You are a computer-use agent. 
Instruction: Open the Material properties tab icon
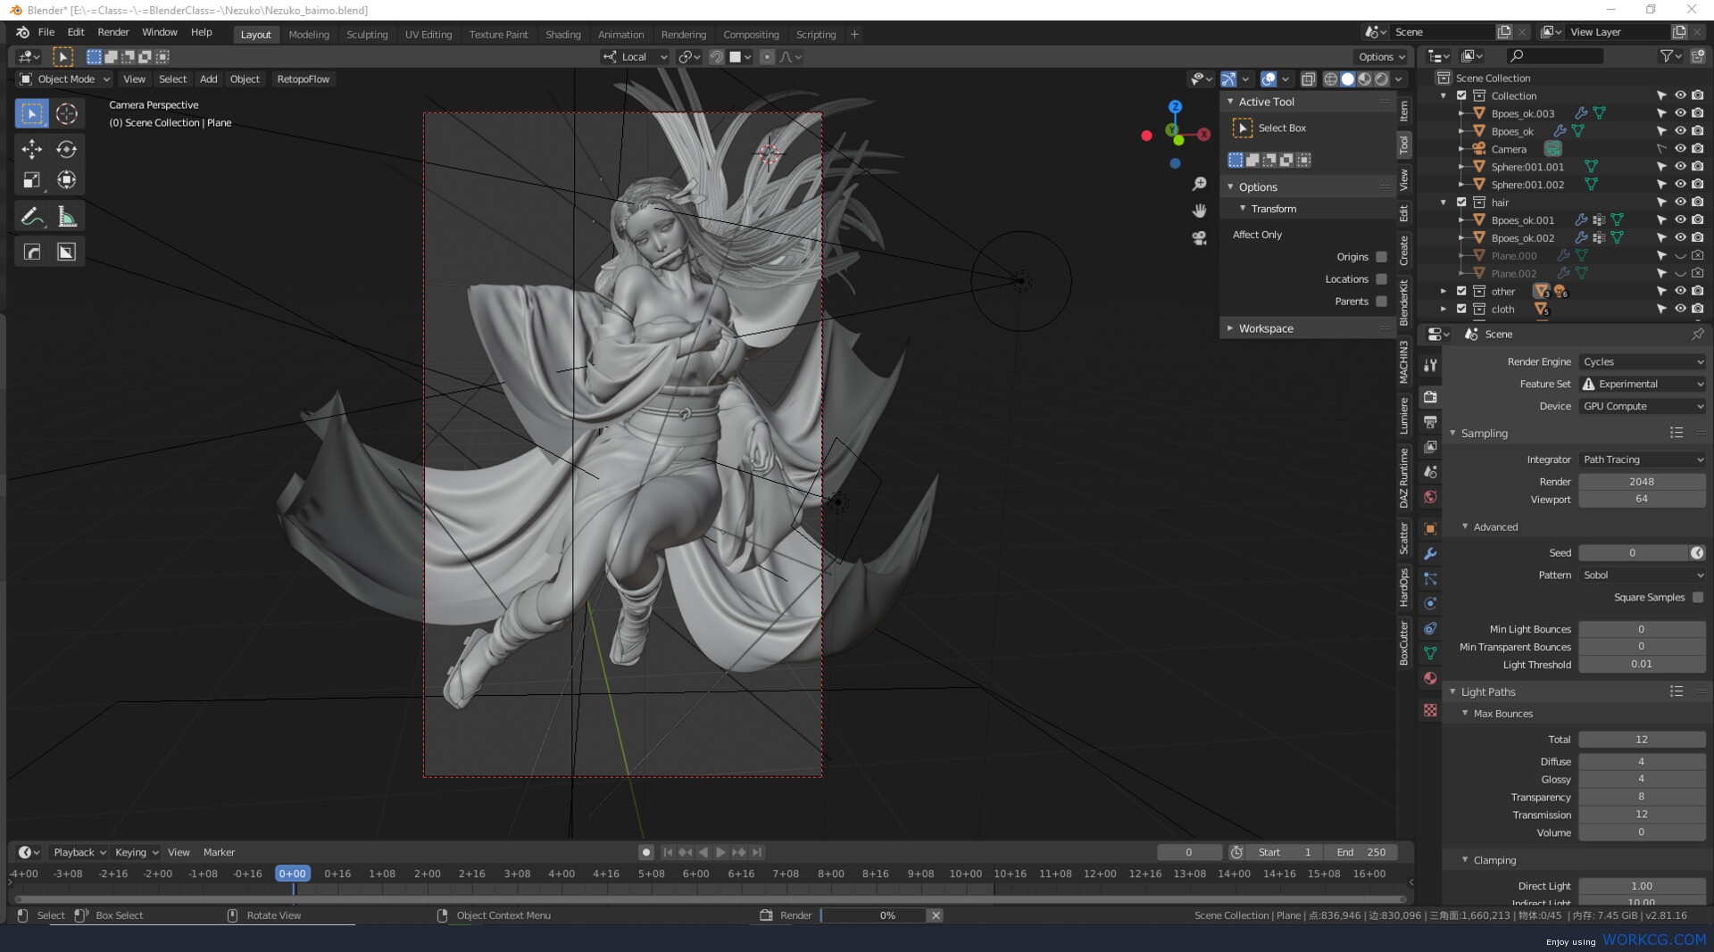pyautogui.click(x=1430, y=678)
